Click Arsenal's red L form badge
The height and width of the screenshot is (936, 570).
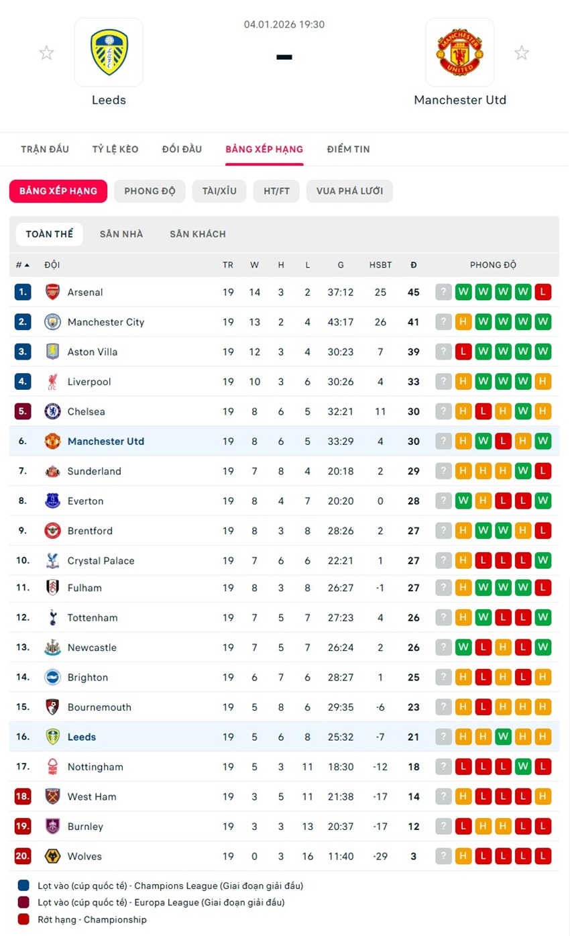click(543, 292)
